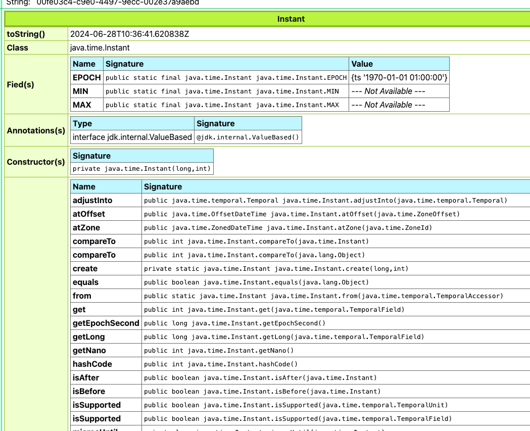The image size is (530, 431).
Task: Click the MIN field name cell
Action: pyautogui.click(x=82, y=91)
